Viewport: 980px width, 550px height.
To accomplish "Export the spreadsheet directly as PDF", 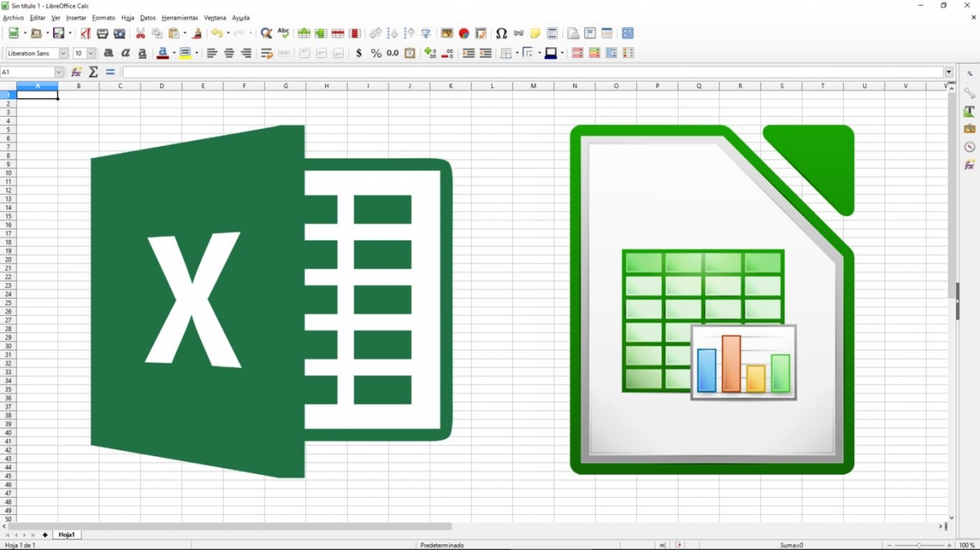I will click(x=86, y=33).
